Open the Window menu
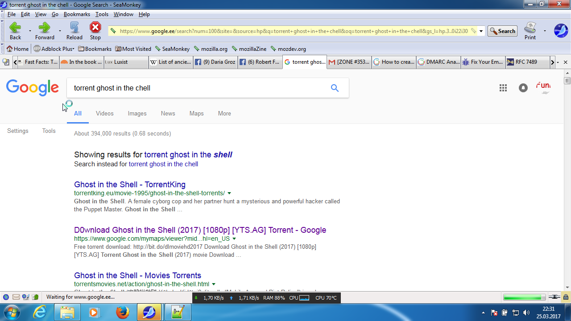This screenshot has width=571, height=321. [x=124, y=14]
